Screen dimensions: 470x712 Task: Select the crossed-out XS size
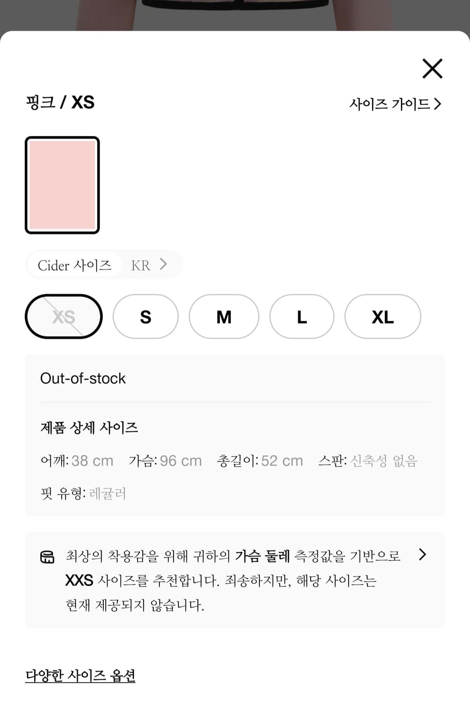click(64, 317)
